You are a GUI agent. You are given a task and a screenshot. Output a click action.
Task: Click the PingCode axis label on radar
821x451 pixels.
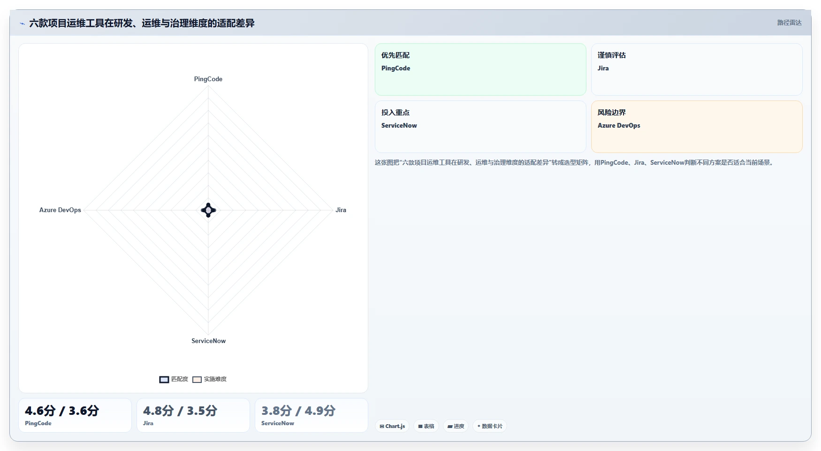click(x=208, y=79)
